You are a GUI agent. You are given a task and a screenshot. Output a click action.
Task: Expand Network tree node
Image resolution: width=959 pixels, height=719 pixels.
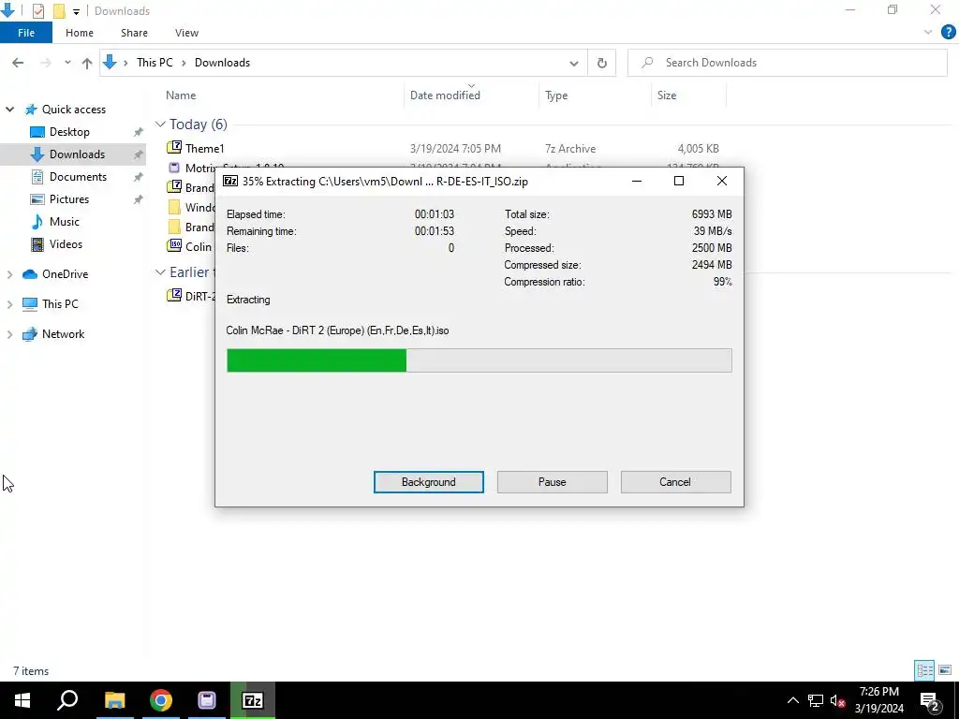9,334
